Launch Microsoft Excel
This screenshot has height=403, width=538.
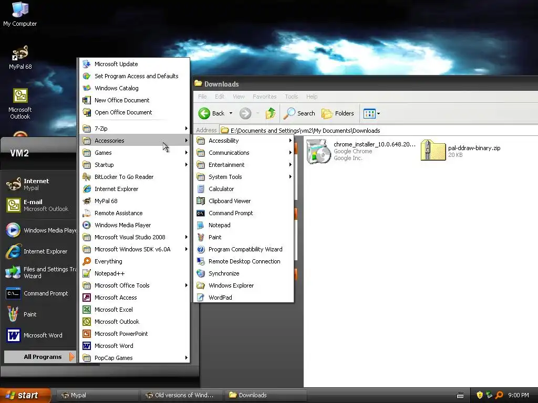pos(134,310)
